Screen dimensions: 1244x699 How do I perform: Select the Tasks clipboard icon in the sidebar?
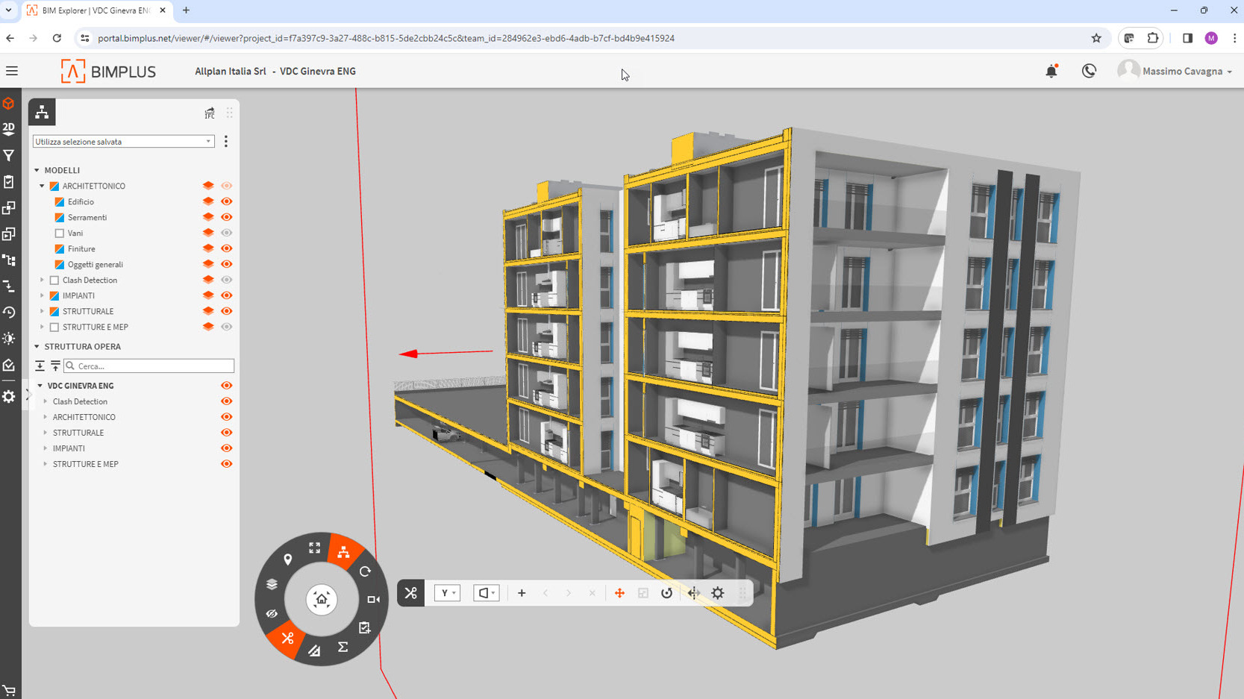pyautogui.click(x=9, y=181)
